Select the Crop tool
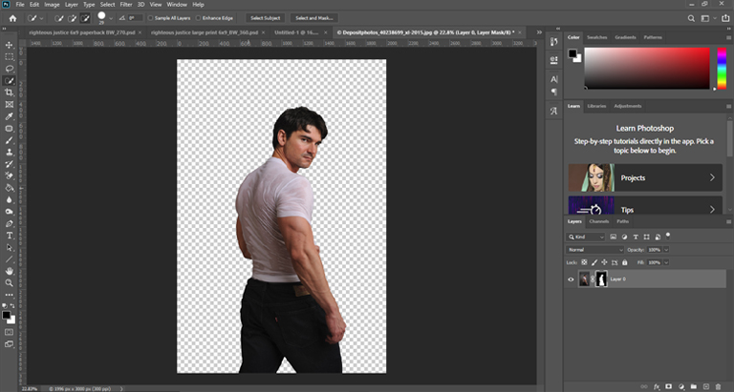Image resolution: width=734 pixels, height=392 pixels. (x=10, y=93)
